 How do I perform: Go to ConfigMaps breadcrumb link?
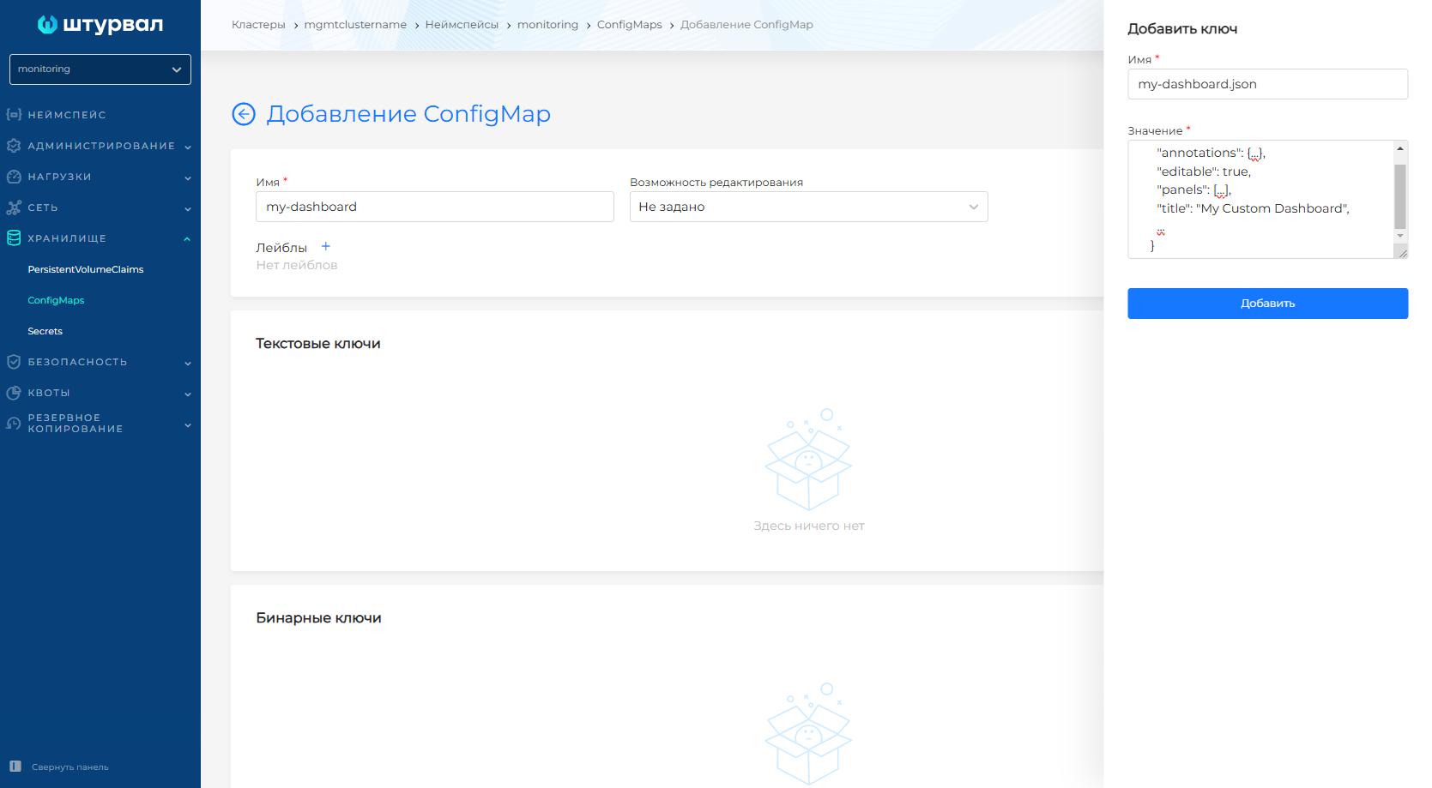tap(629, 25)
